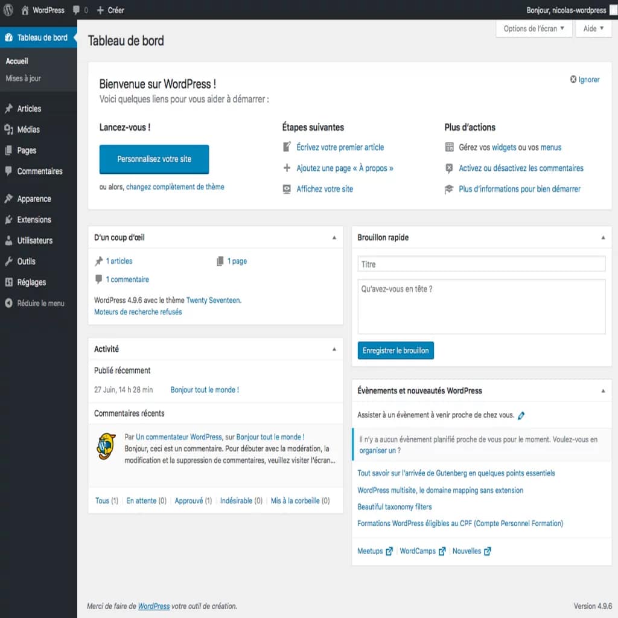
Task: Open the Bonjour tout le monde post link
Action: point(205,389)
